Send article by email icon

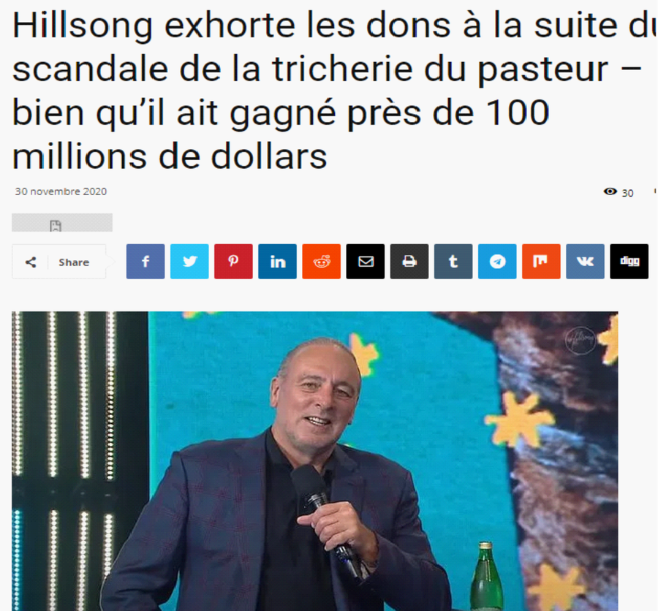pyautogui.click(x=365, y=262)
